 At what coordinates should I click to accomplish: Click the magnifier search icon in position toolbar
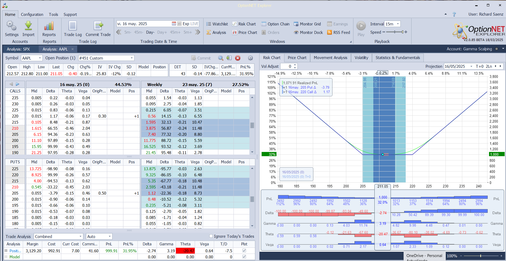pos(220,58)
